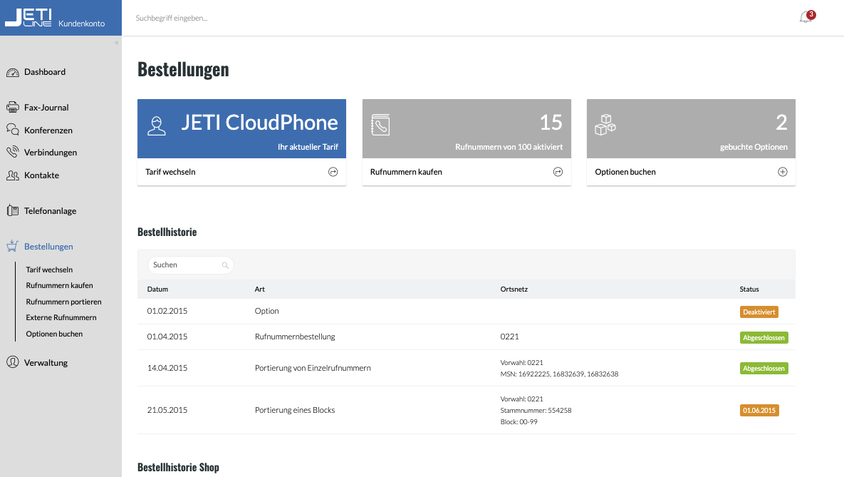Select Portierung von Einzelrufnummern entry
Image resolution: width=844 pixels, height=477 pixels.
pos(313,368)
